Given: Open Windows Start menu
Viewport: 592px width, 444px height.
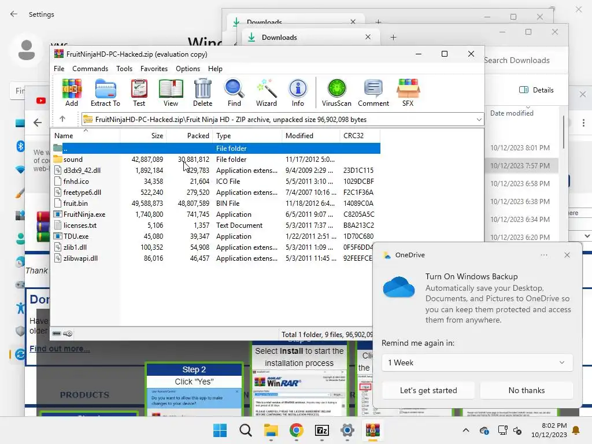Looking at the screenshot, I should point(220,430).
